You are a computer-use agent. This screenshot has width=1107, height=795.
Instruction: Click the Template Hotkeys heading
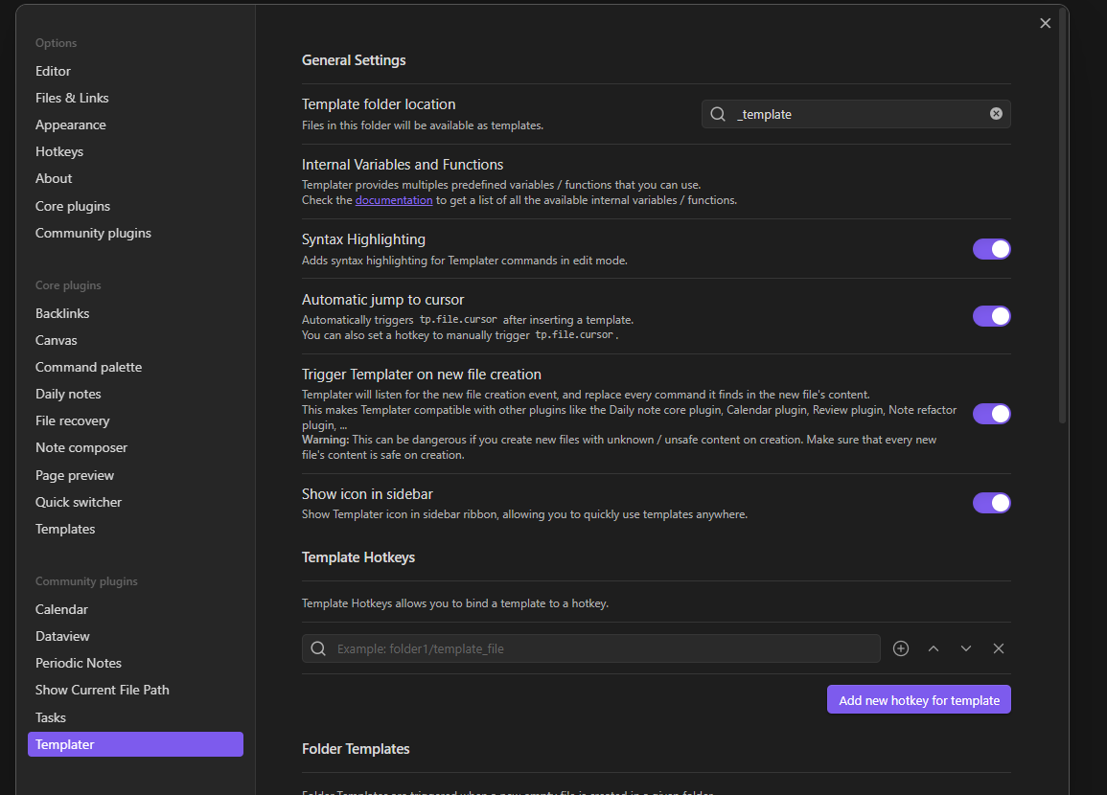pyautogui.click(x=357, y=557)
